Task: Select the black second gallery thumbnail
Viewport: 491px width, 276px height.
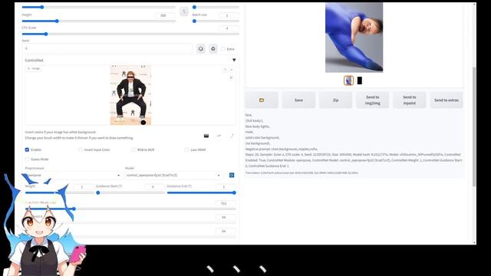Action: tap(360, 80)
